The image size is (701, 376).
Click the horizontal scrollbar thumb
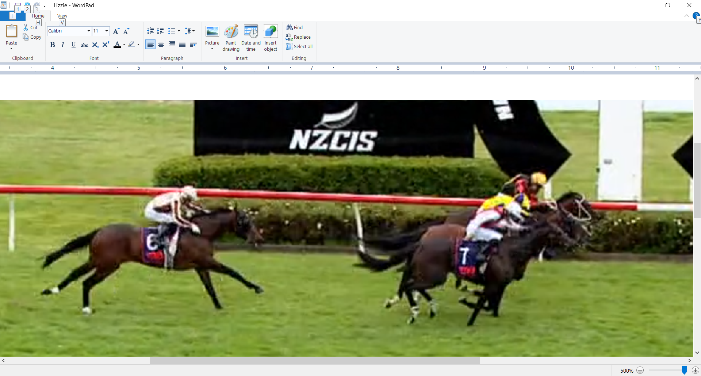coord(314,361)
